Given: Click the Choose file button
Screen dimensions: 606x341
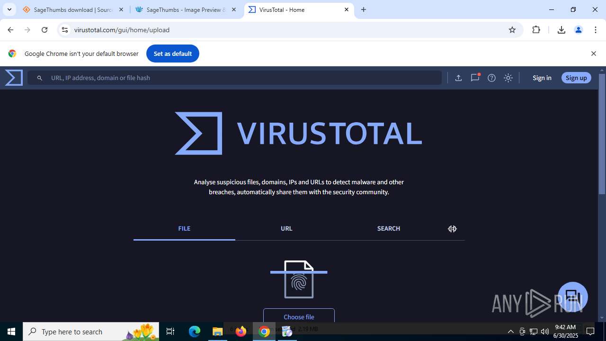Looking at the screenshot, I should pyautogui.click(x=299, y=315).
